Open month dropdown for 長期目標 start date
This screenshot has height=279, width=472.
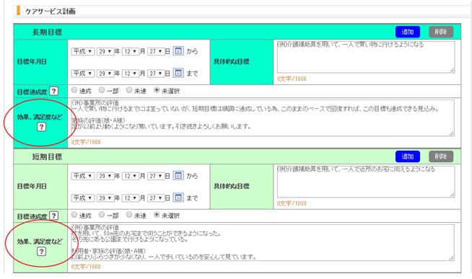(x=131, y=51)
